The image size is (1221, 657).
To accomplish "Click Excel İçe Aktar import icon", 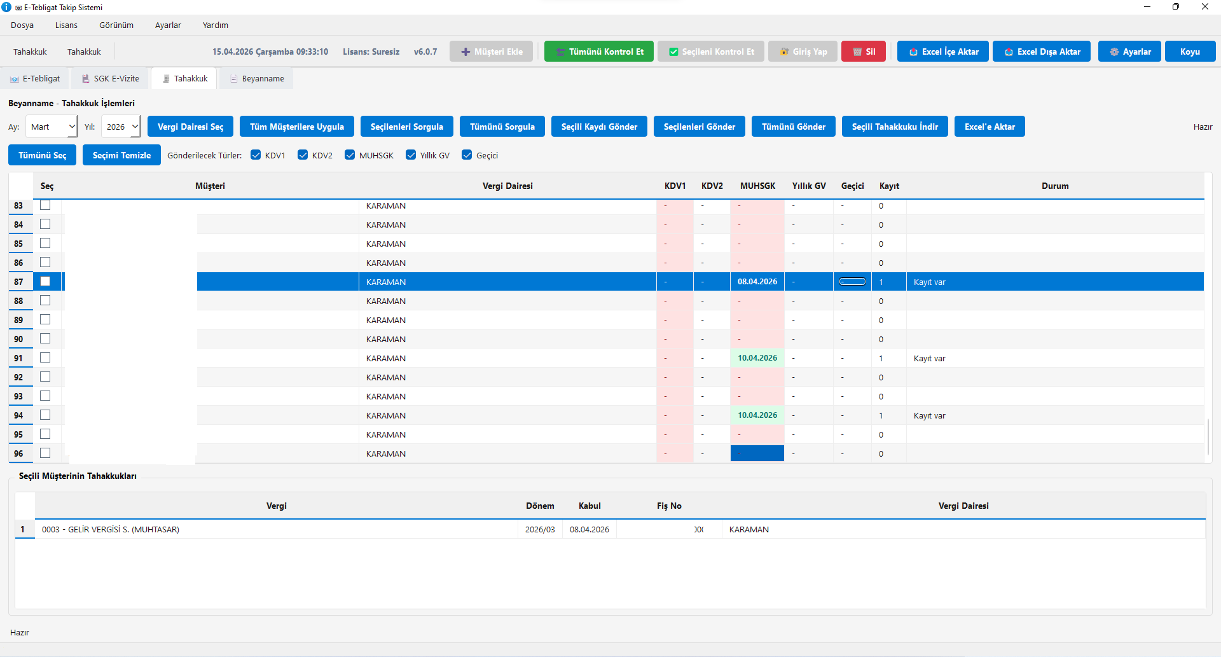I will 913,52.
